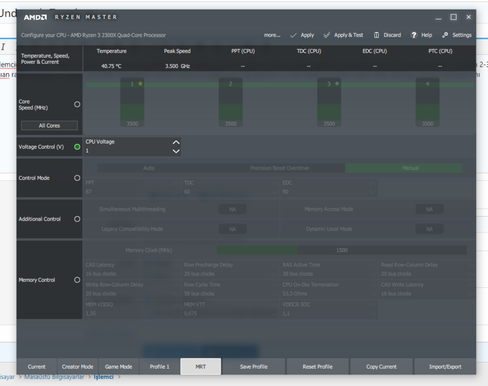This screenshot has width=488, height=386.
Task: Increase Row Precharge Delay up arrow
Action: pos(274,265)
